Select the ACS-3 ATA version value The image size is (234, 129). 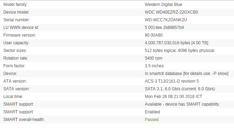pos(172,81)
